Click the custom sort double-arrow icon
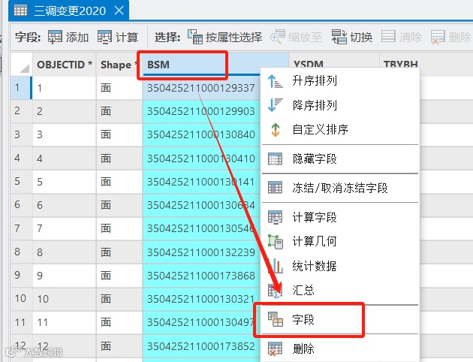This screenshot has height=362, width=473. tap(276, 130)
